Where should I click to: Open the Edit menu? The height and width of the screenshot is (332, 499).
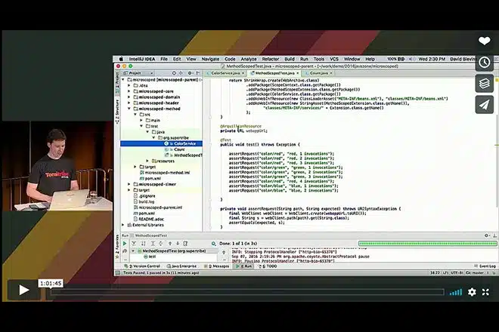coord(177,59)
